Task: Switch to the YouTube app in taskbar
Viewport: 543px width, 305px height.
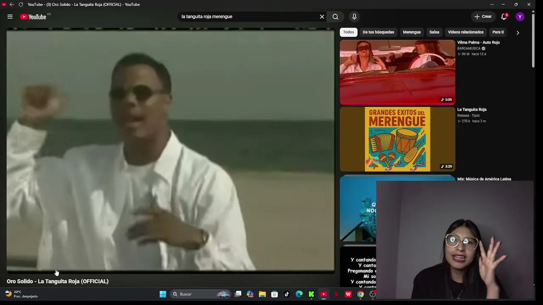Action: click(x=324, y=294)
